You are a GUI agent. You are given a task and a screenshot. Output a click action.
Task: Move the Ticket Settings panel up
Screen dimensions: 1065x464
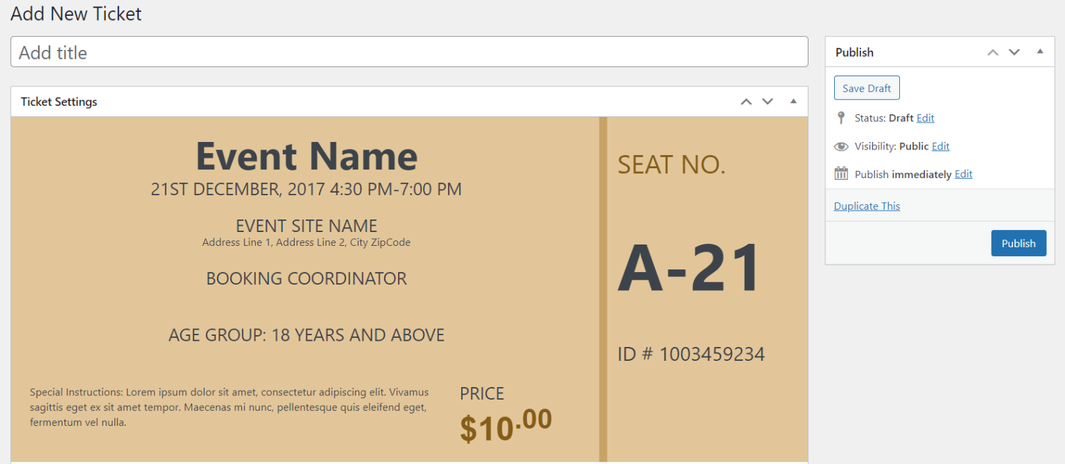(746, 101)
